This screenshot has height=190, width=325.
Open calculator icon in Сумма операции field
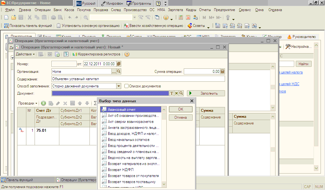[222, 72]
